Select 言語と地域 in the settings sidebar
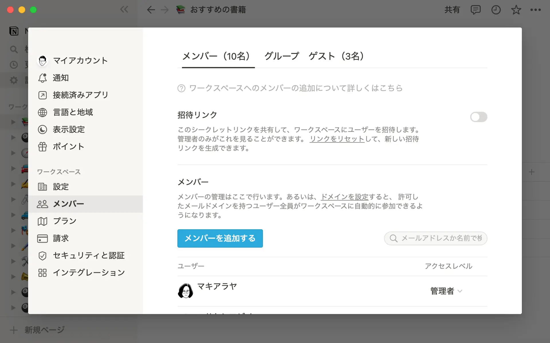The width and height of the screenshot is (550, 343). coord(73,112)
